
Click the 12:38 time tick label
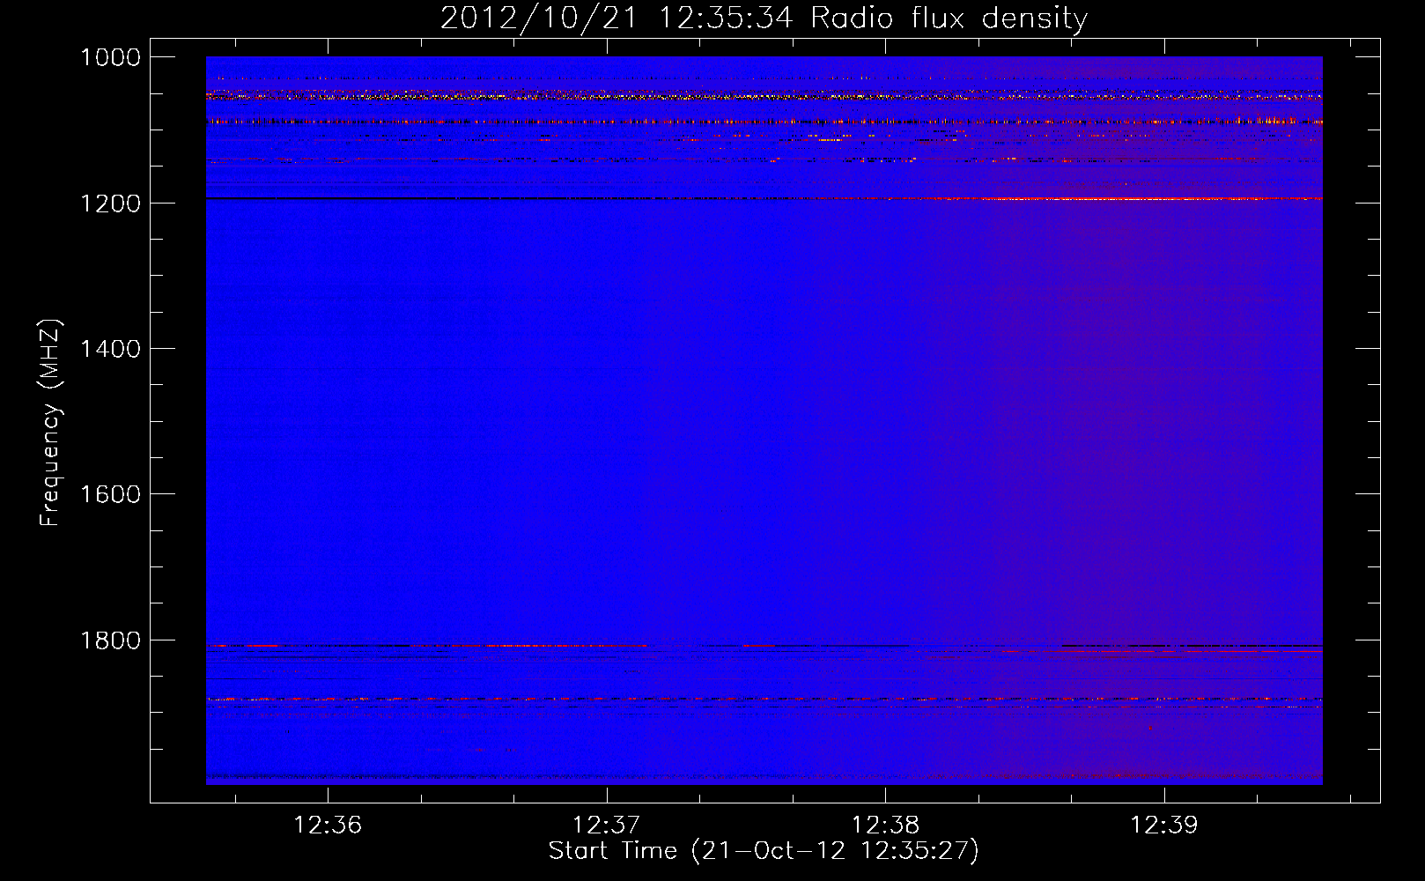click(885, 825)
